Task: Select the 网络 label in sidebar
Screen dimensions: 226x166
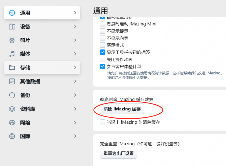Action: pos(25,123)
